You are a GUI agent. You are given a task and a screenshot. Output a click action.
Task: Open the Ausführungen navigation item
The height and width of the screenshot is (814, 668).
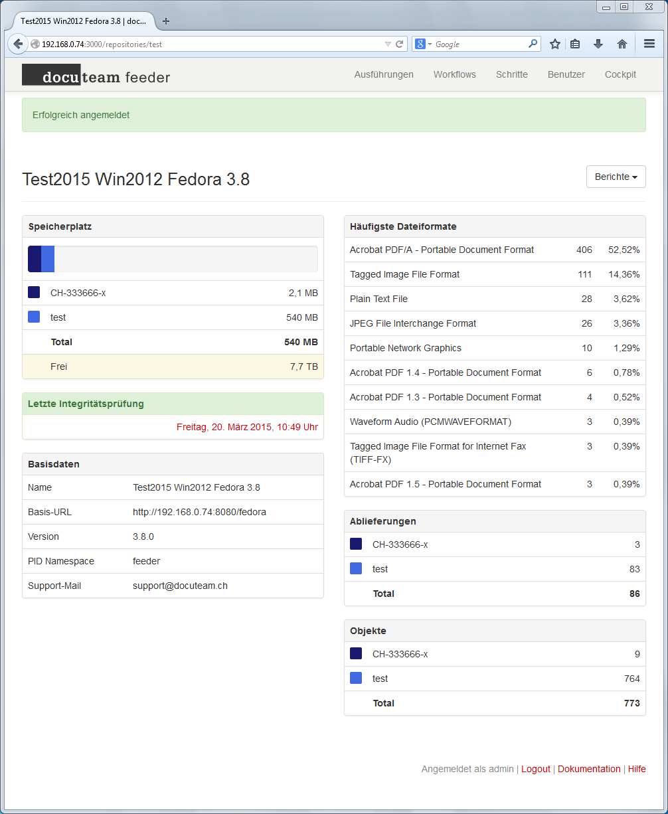pos(384,74)
